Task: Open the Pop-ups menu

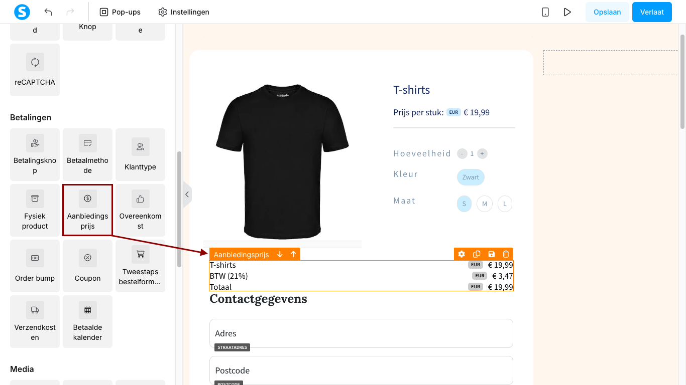Action: pos(120,12)
